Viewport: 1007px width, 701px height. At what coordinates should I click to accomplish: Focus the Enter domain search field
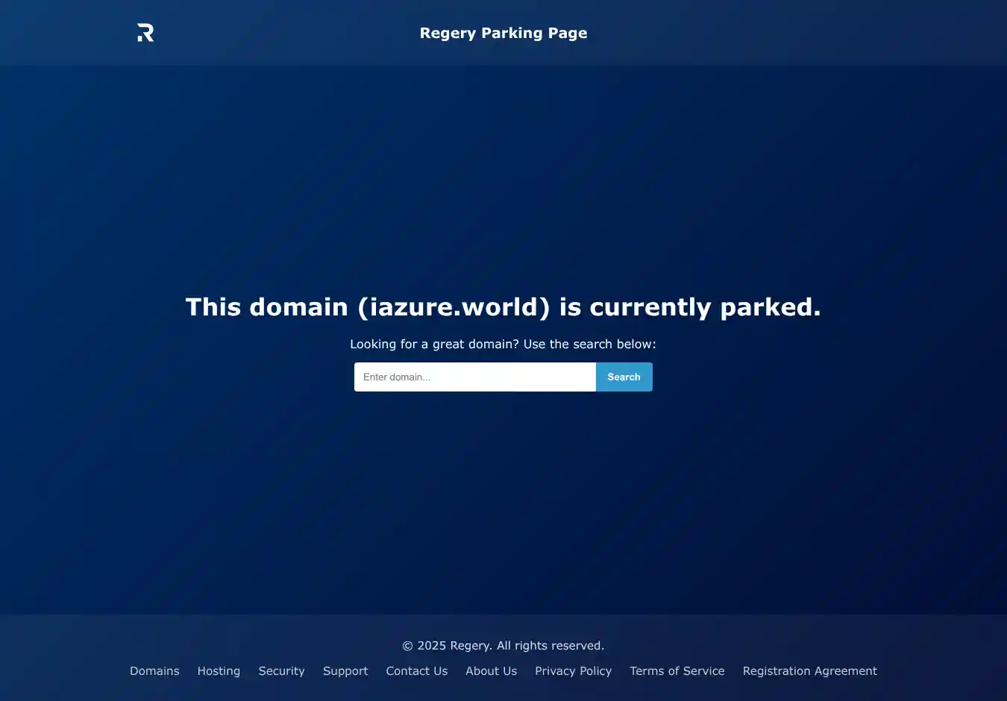(475, 377)
